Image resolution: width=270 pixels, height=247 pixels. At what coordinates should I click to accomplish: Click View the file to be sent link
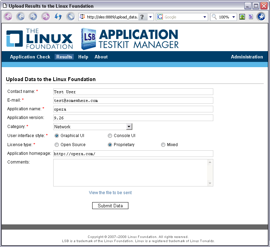[x=110, y=193]
